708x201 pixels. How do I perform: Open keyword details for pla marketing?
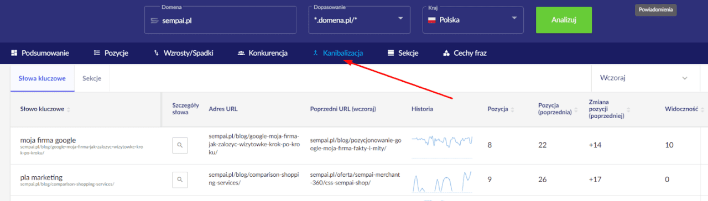pyautogui.click(x=180, y=179)
